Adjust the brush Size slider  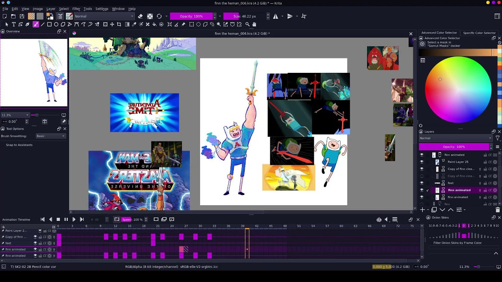pyautogui.click(x=244, y=16)
